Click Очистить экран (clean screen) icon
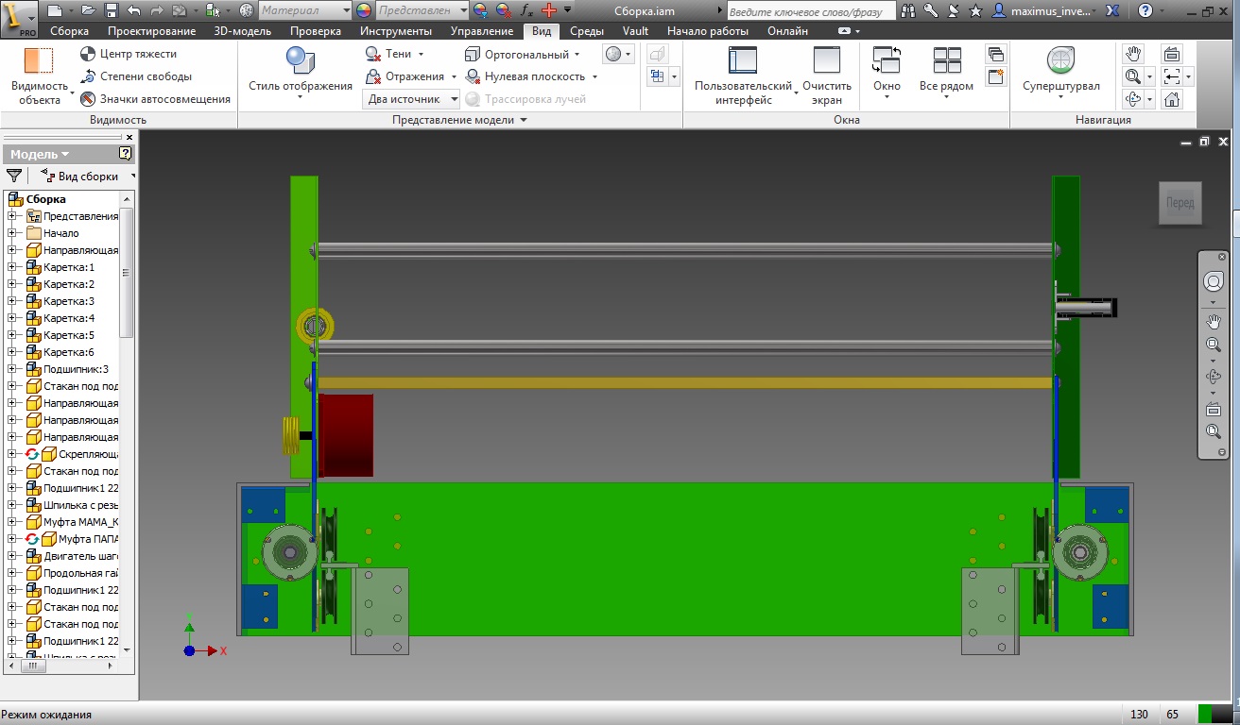This screenshot has height=725, width=1240. point(827,61)
